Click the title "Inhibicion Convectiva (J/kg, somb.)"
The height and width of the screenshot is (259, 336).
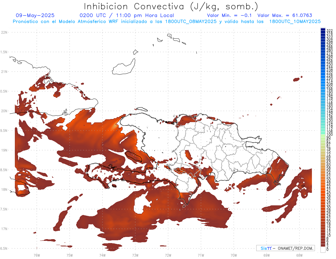pos(171,7)
